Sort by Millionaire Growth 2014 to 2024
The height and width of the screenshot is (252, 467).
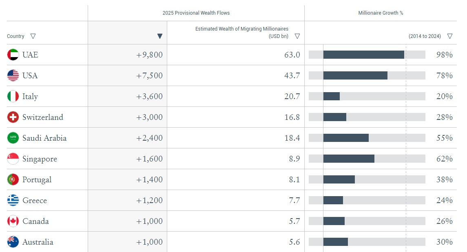(449, 36)
